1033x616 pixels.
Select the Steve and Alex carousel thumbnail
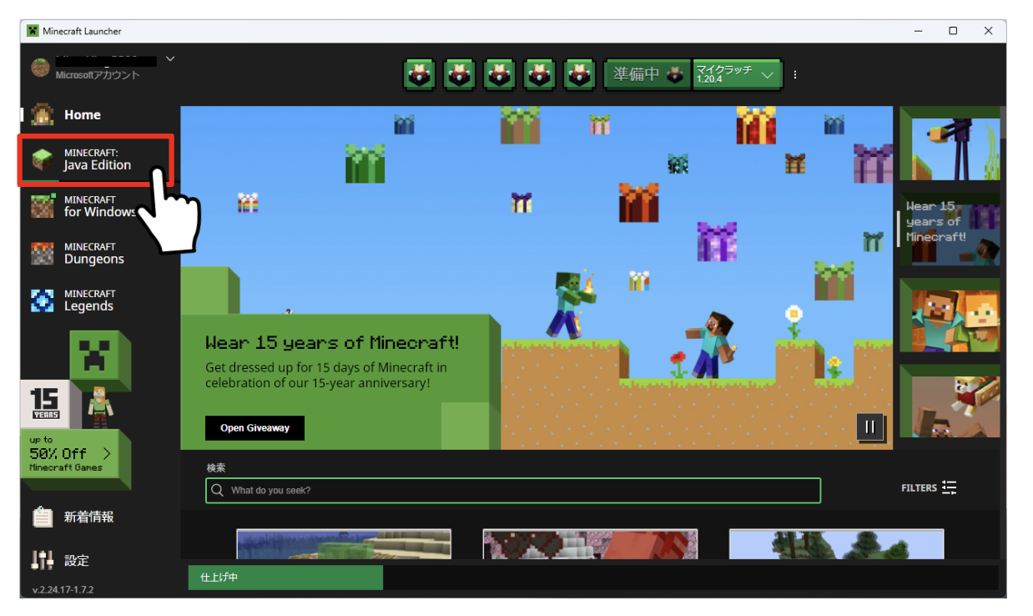(x=950, y=315)
